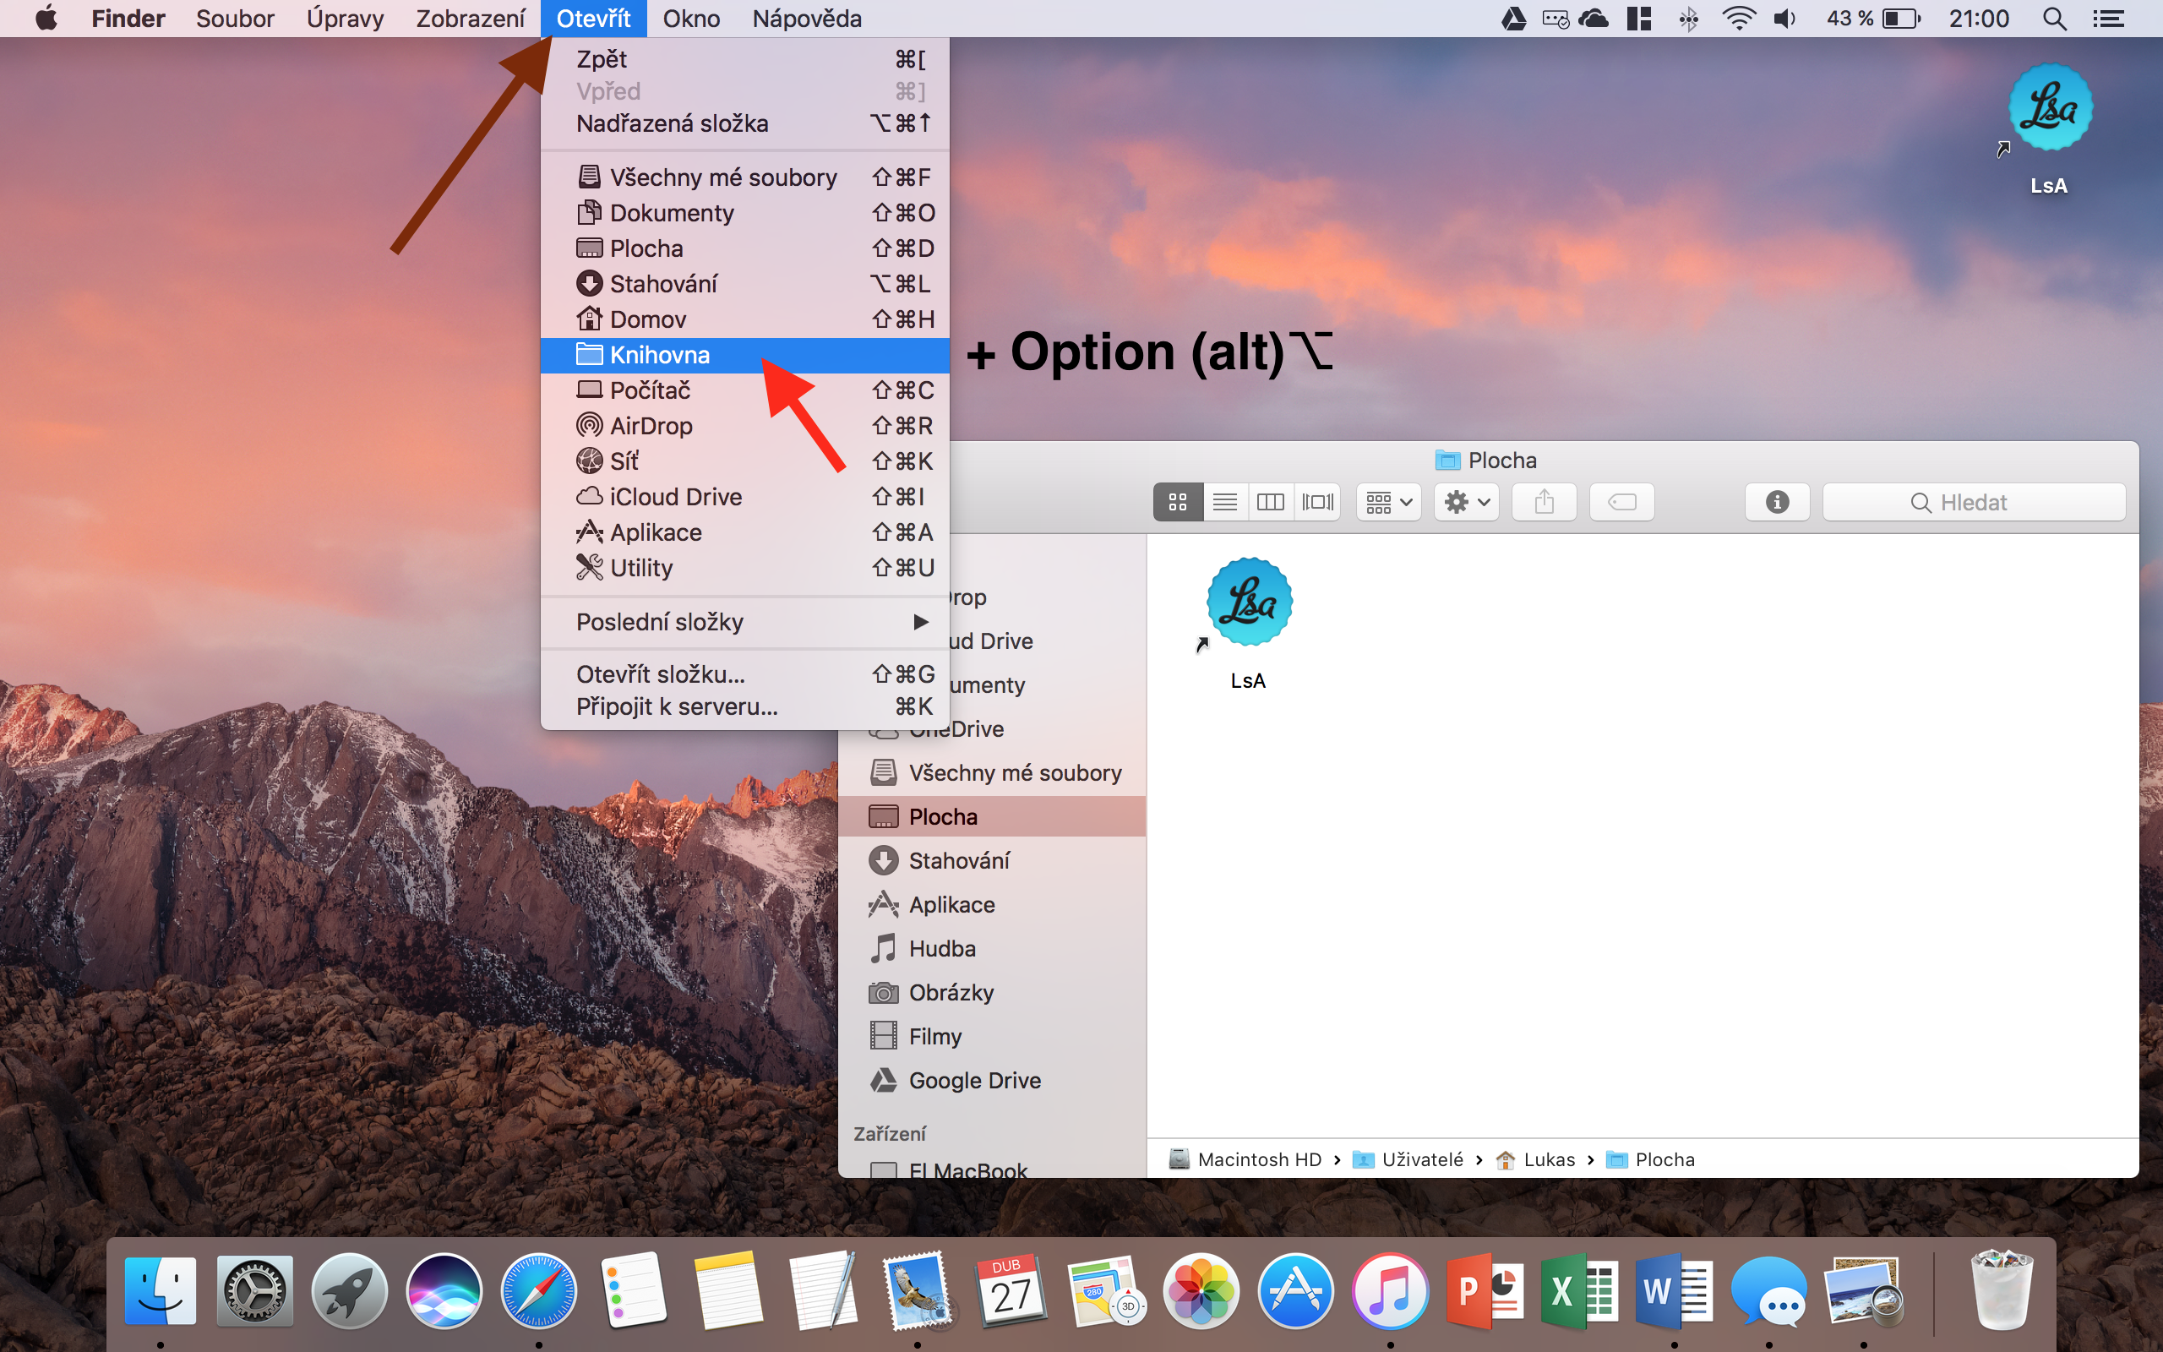Launch Siri from the Dock
The image size is (2163, 1352).
[444, 1291]
